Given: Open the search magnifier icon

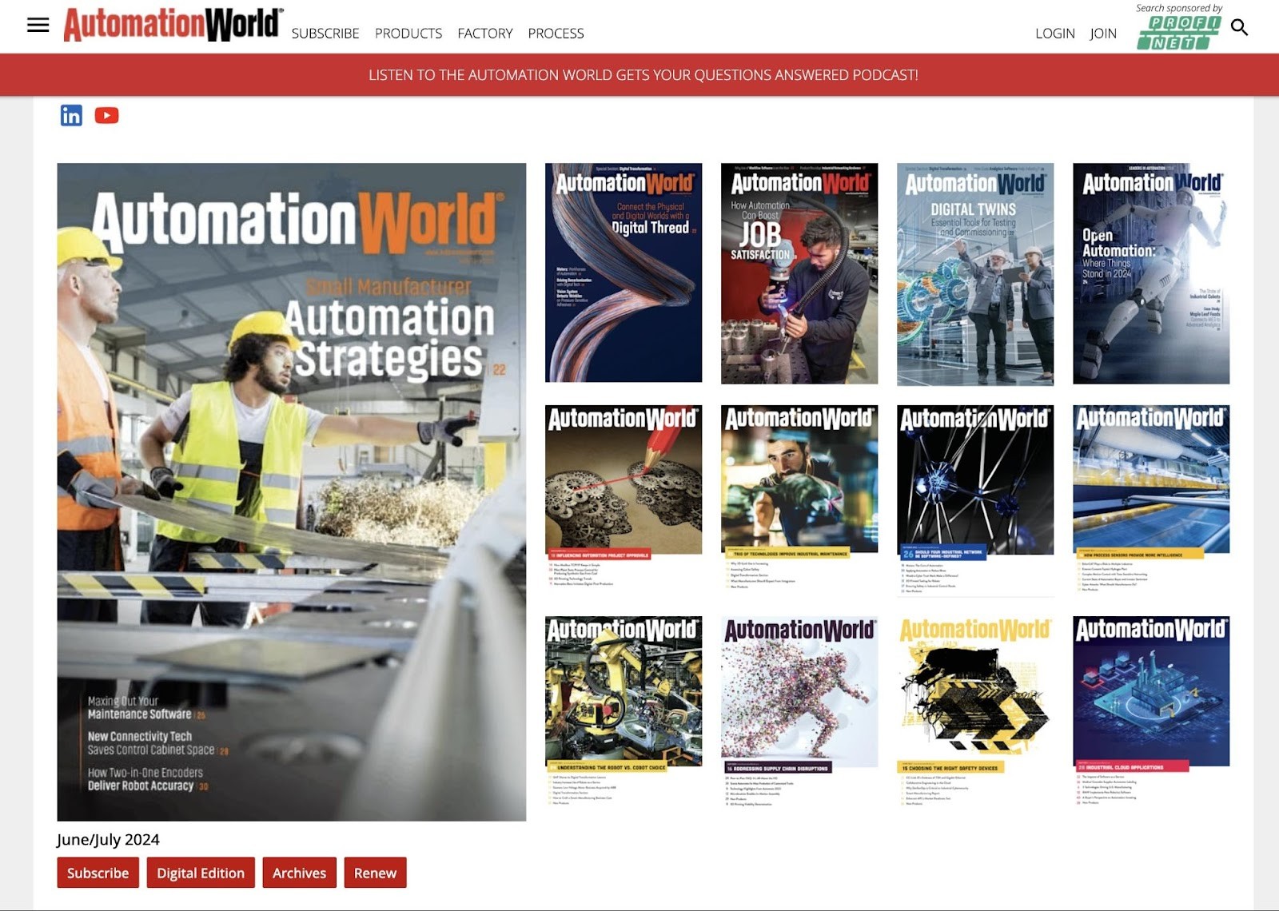Looking at the screenshot, I should 1239,27.
